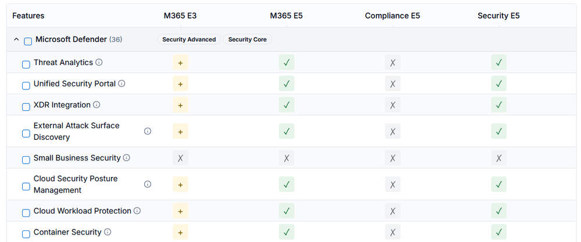This screenshot has height=242, width=581.
Task: Select the Unified Security Portal checkbox
Action: (26, 86)
